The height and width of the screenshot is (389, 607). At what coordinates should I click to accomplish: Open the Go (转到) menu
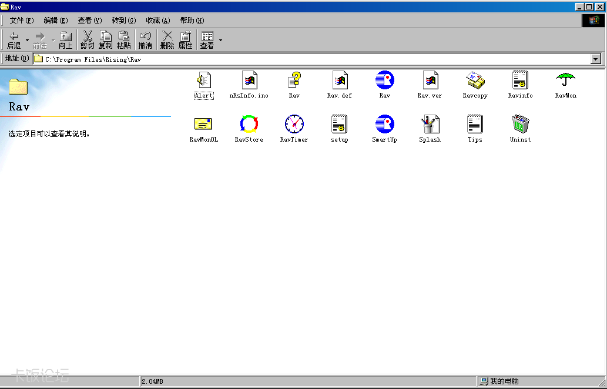coord(124,21)
